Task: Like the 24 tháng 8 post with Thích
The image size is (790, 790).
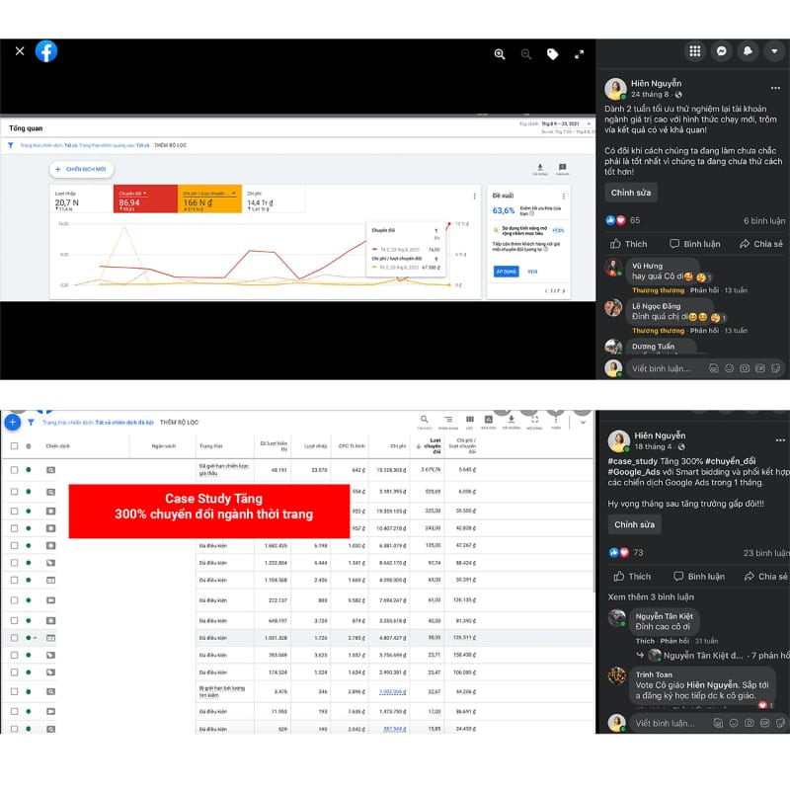Action: [628, 244]
